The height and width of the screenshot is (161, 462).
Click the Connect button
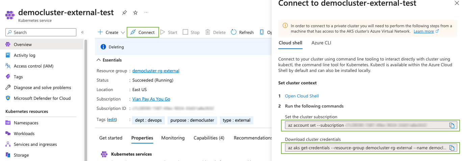coord(143,32)
